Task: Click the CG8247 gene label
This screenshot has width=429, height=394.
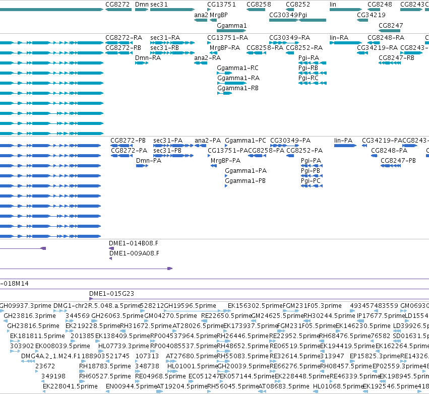Action: point(391,26)
